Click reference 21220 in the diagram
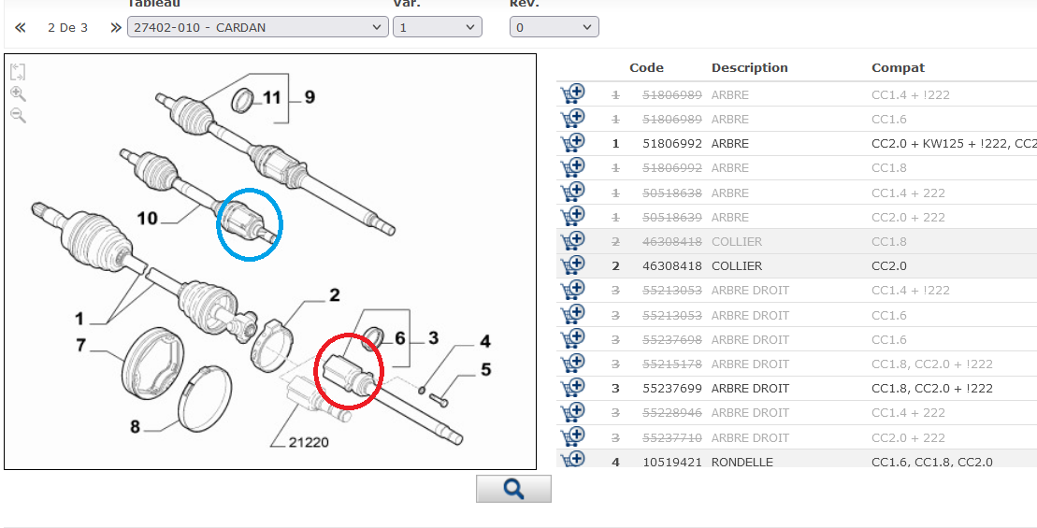This screenshot has height=528, width=1037. pyautogui.click(x=309, y=443)
